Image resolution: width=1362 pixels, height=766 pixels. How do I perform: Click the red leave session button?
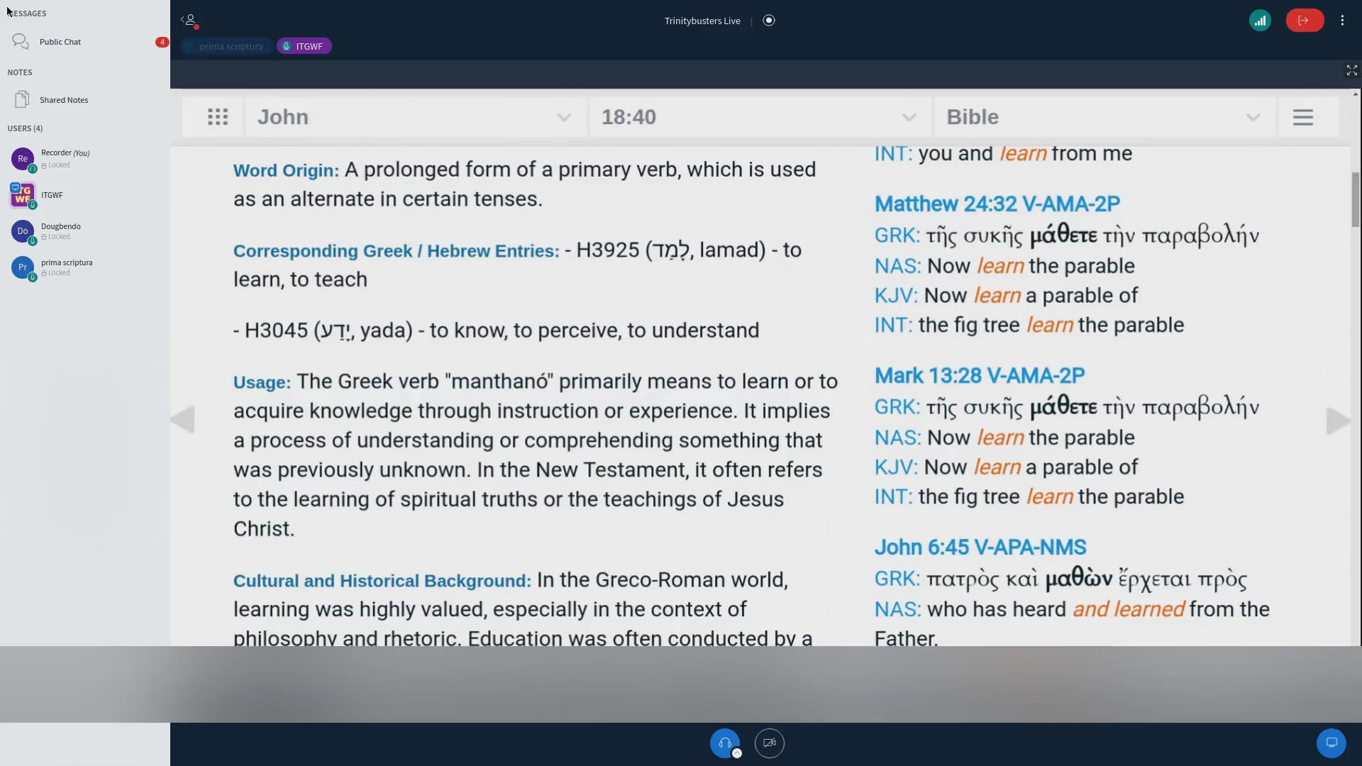[x=1305, y=21]
